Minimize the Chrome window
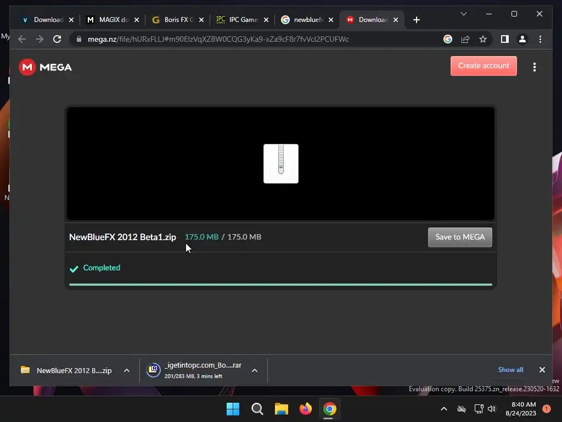This screenshot has width=562, height=422. [x=489, y=14]
